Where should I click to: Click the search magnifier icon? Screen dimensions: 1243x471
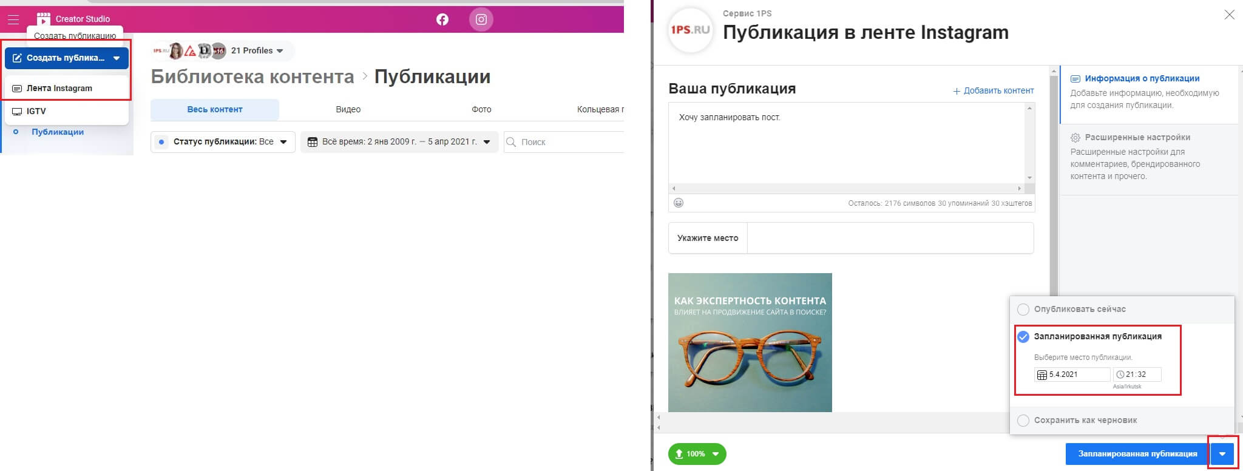tap(511, 142)
